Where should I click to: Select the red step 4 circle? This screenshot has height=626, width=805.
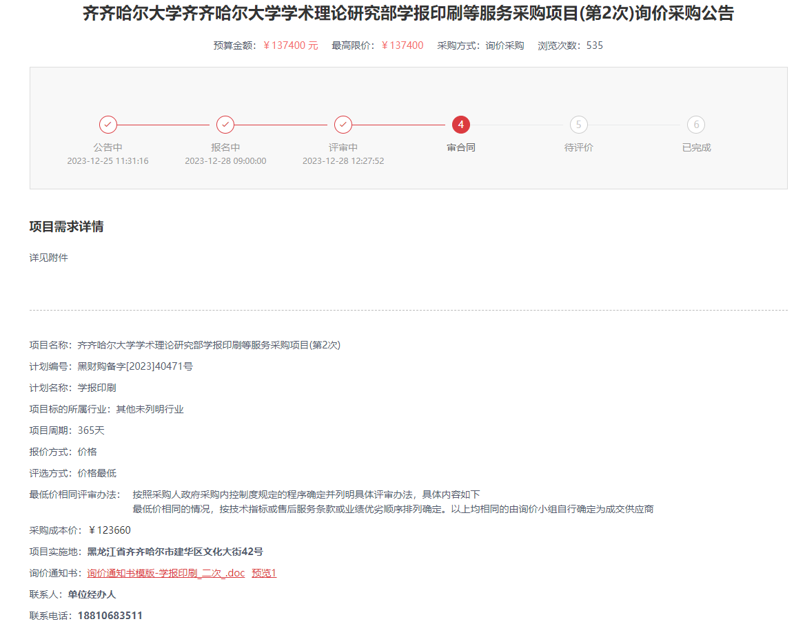pos(461,125)
